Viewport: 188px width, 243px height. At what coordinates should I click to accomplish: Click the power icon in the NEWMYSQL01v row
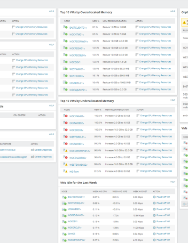pos(154,203)
